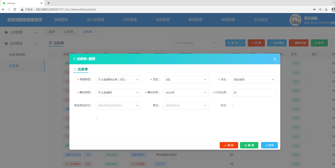Click the Chrome profile icon
This screenshot has width=335, height=168.
(333, 9)
